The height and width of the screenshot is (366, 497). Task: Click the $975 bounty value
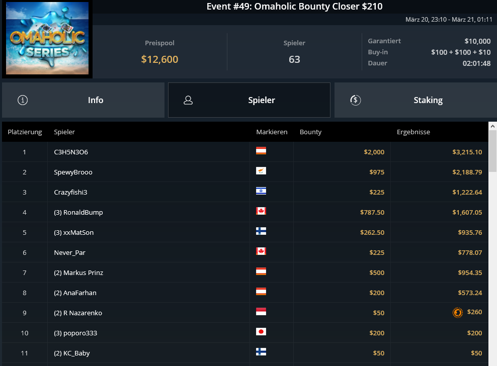(x=377, y=172)
